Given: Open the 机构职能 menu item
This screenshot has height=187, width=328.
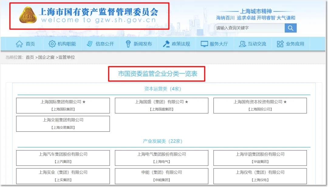Looking at the screenshot, I should click(67, 44).
